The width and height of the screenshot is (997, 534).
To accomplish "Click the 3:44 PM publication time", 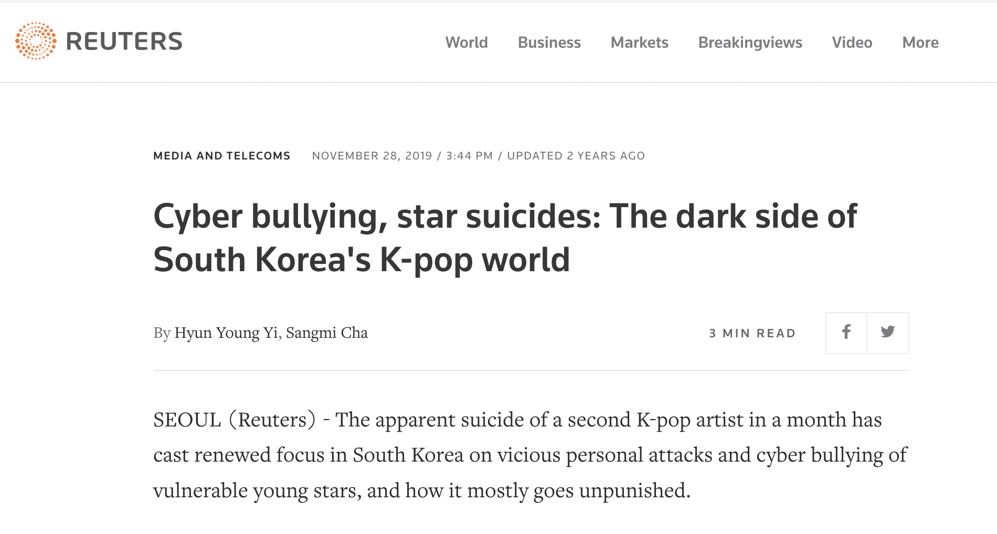I will pos(469,156).
